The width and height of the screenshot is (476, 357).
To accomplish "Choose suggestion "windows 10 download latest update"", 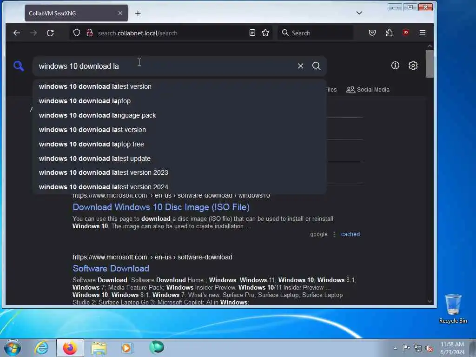I will [x=179, y=159].
